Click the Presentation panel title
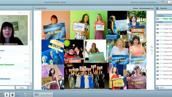 pyautogui.click(x=41, y=8)
